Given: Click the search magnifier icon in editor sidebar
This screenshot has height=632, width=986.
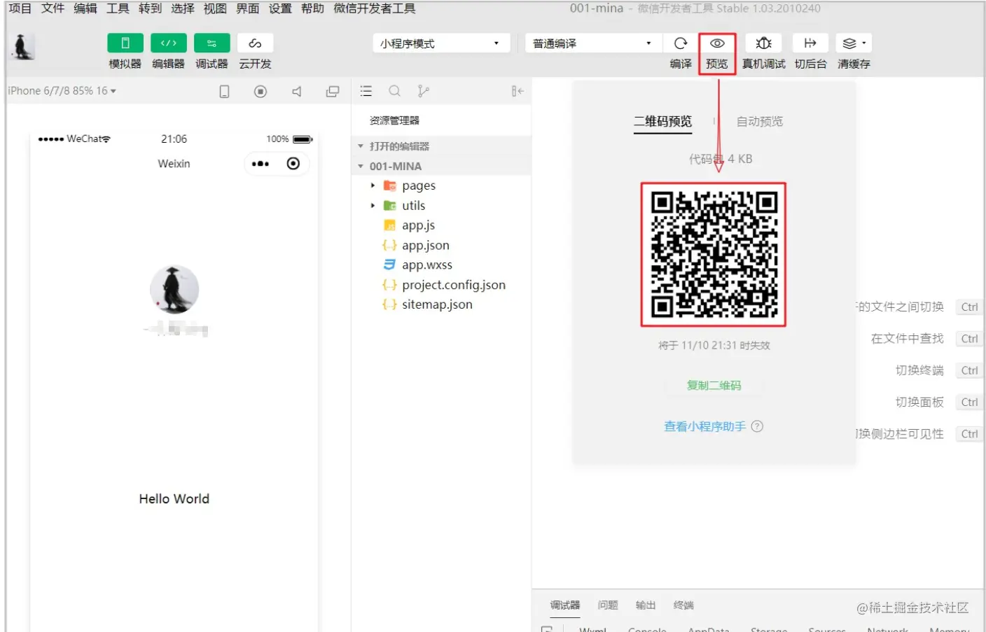Looking at the screenshot, I should (x=395, y=91).
